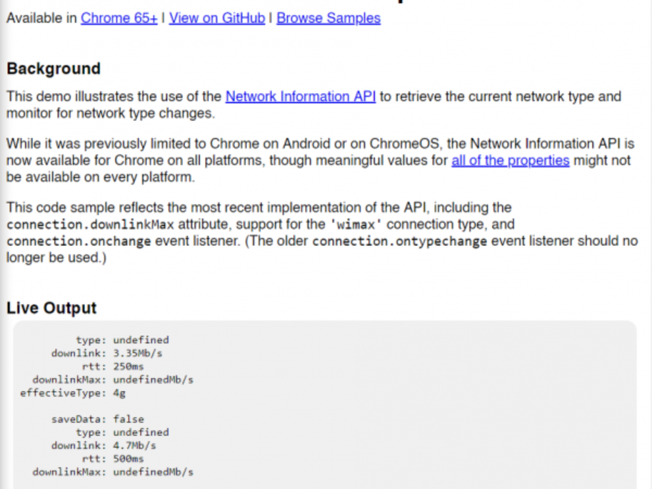The width and height of the screenshot is (652, 489).
Task: Click the View on GitHub link
Action: [x=217, y=18]
